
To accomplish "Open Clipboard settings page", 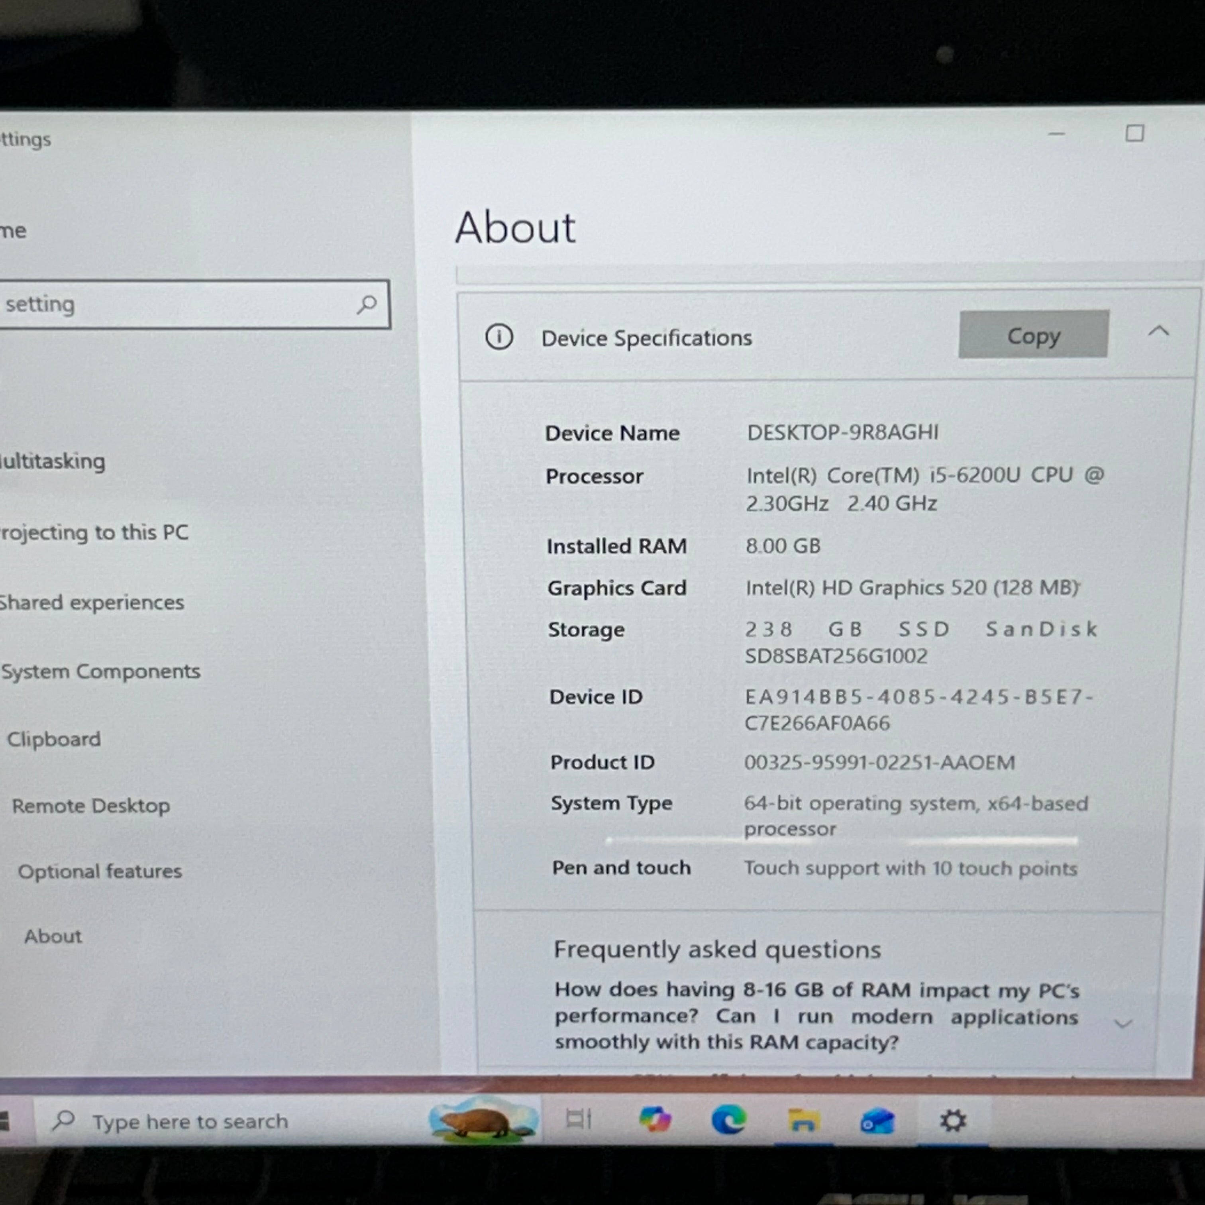I will click(54, 739).
